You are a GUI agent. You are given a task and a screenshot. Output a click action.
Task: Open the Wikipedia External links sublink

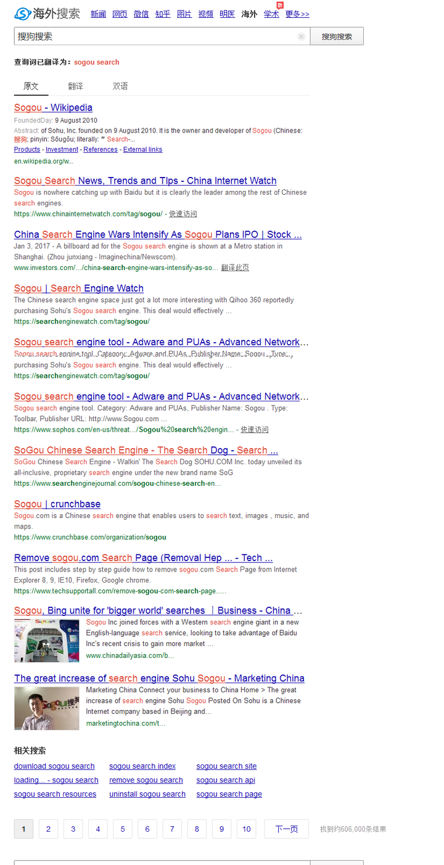point(142,149)
